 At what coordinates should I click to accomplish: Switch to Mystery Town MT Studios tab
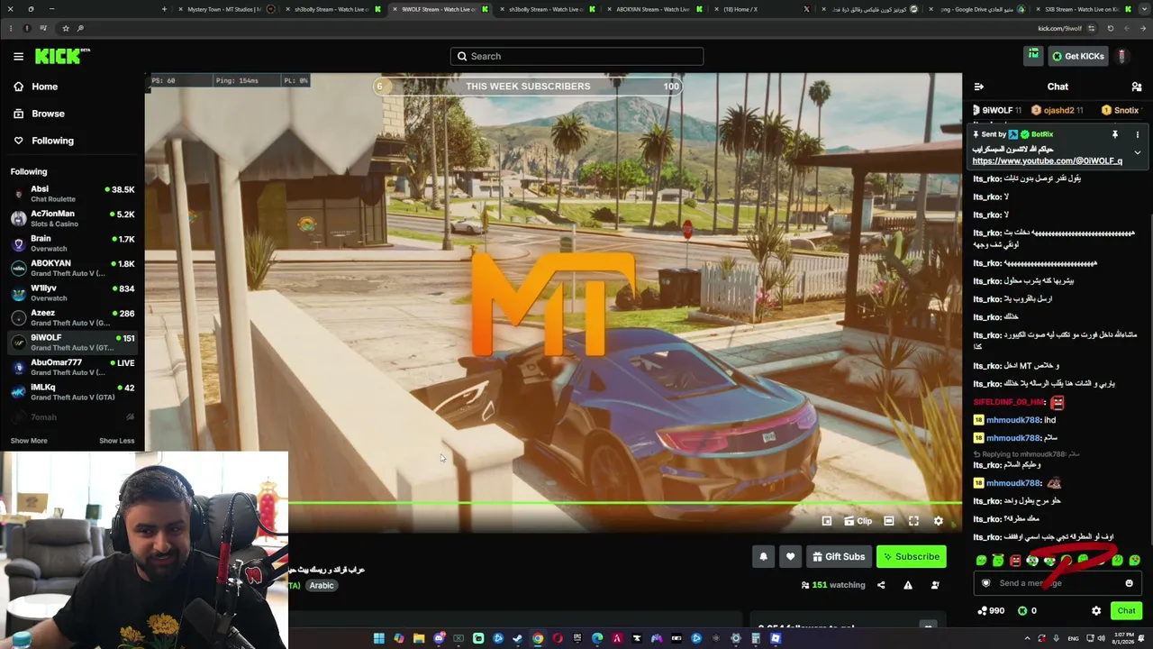coord(223,9)
